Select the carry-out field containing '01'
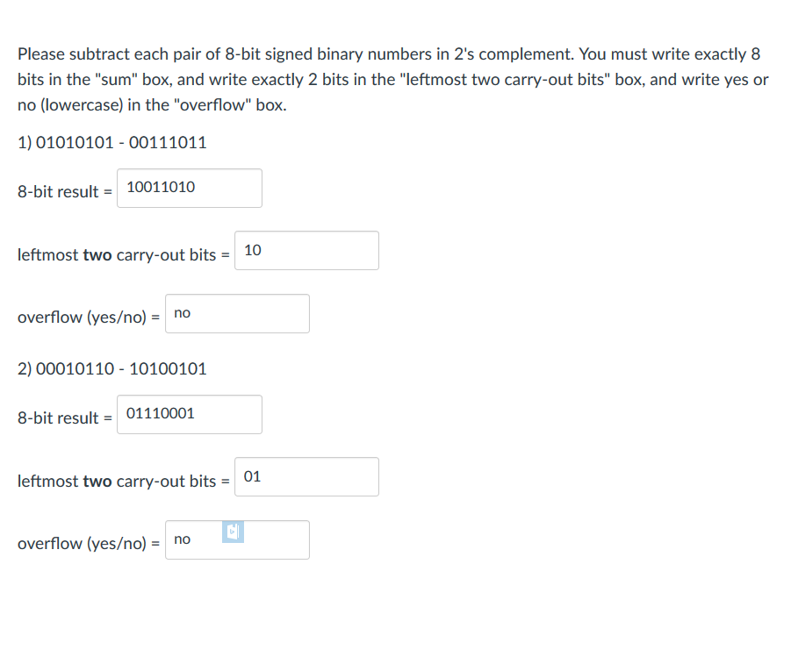Viewport: 791px width, 664px height. point(306,476)
